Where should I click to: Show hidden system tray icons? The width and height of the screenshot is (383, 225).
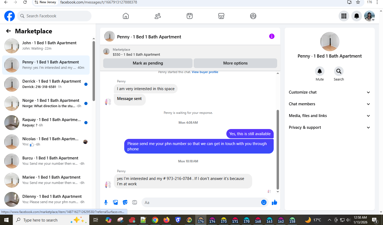click(x=329, y=220)
